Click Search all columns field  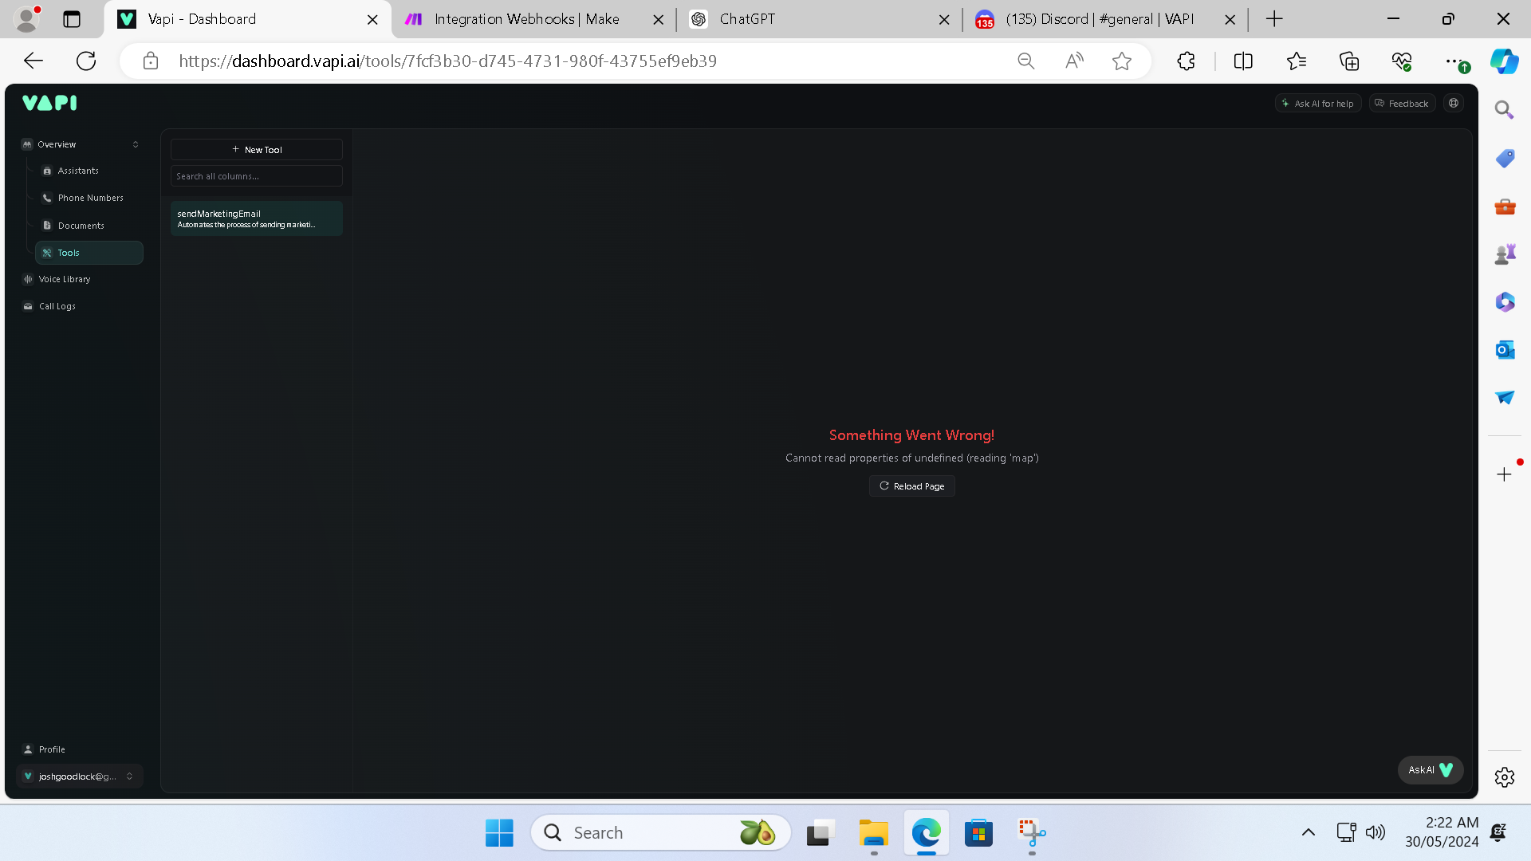(257, 176)
